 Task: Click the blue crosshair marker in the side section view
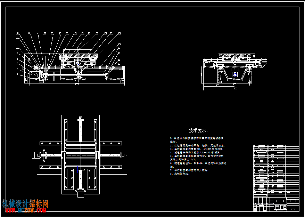click(x=235, y=75)
